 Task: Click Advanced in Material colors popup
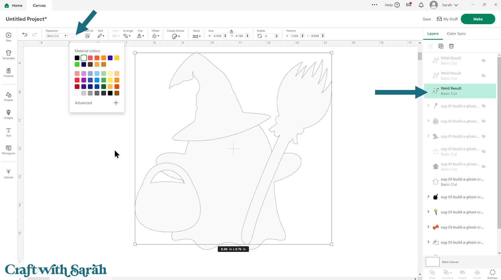[x=83, y=103]
